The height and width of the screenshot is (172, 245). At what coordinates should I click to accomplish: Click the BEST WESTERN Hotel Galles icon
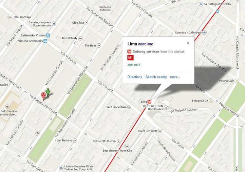click(x=166, y=108)
